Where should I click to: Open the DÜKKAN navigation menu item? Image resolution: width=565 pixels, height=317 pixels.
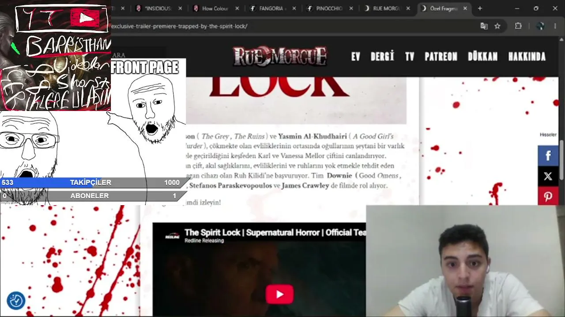coord(482,57)
